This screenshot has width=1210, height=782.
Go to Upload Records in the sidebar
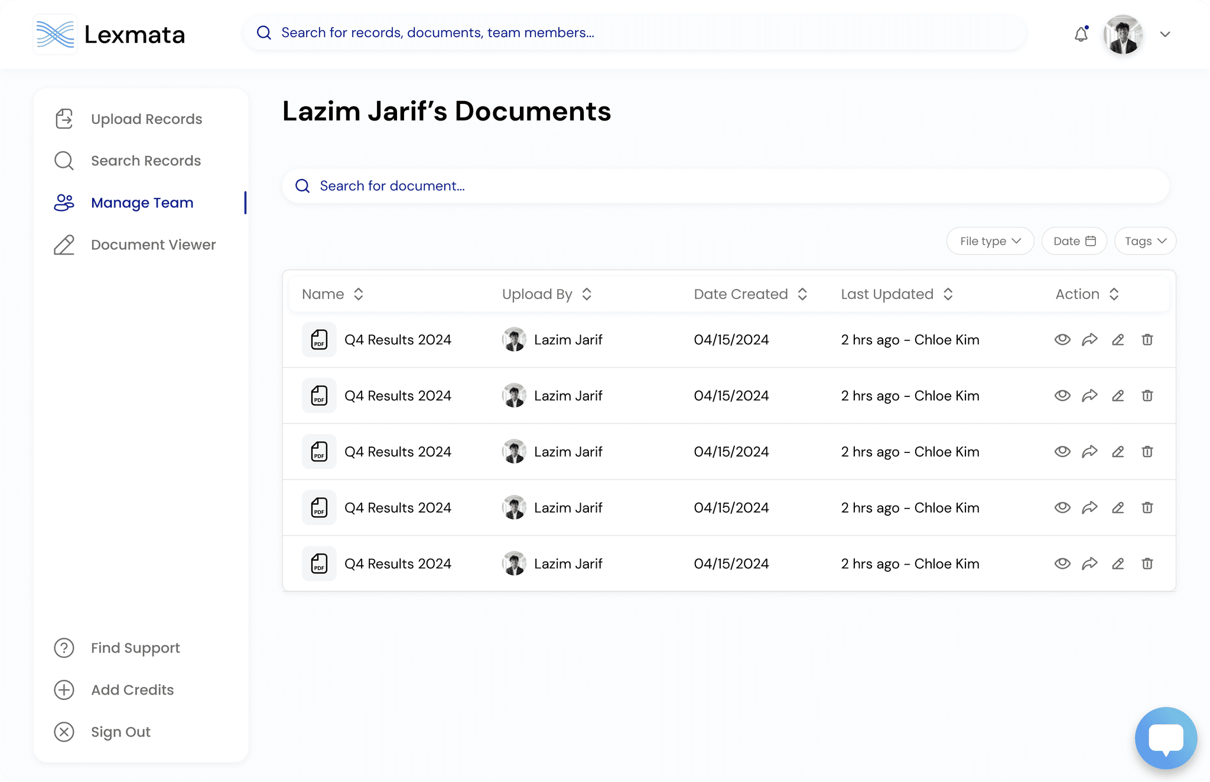146,119
